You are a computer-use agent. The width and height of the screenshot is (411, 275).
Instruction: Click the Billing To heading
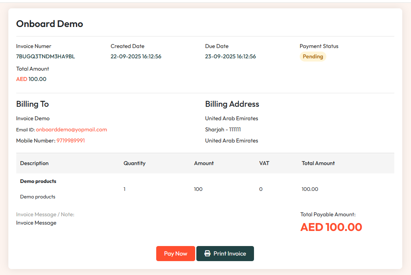tap(32, 104)
